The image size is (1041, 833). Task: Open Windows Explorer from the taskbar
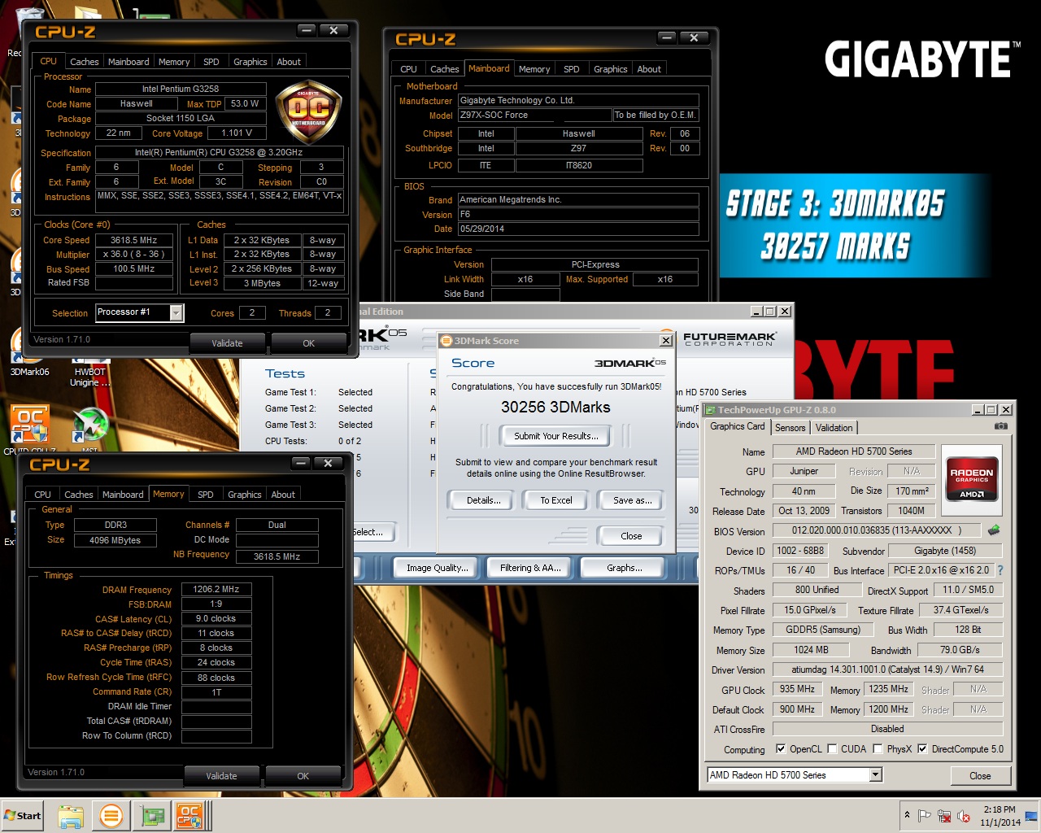[71, 815]
